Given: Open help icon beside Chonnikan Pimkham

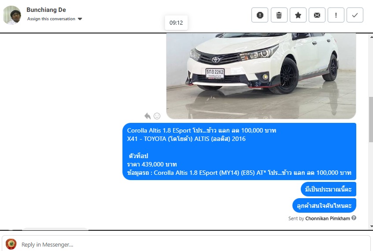Looking at the screenshot, I should point(354,218).
